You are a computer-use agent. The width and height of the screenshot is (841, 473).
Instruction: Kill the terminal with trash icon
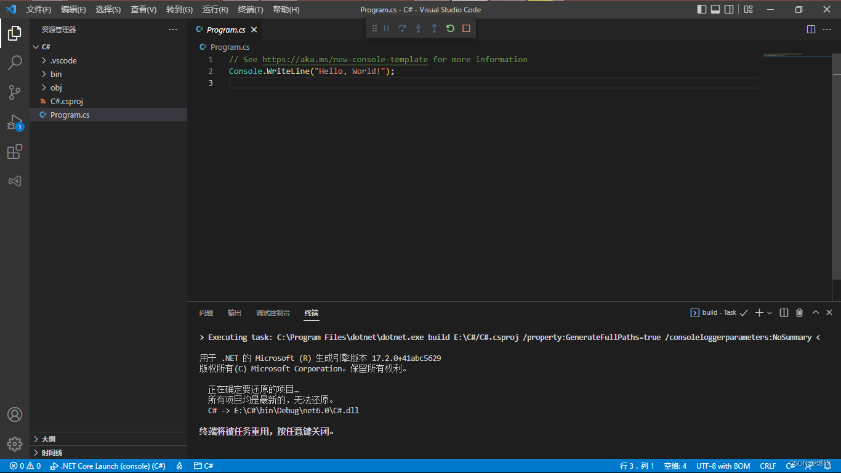(799, 313)
